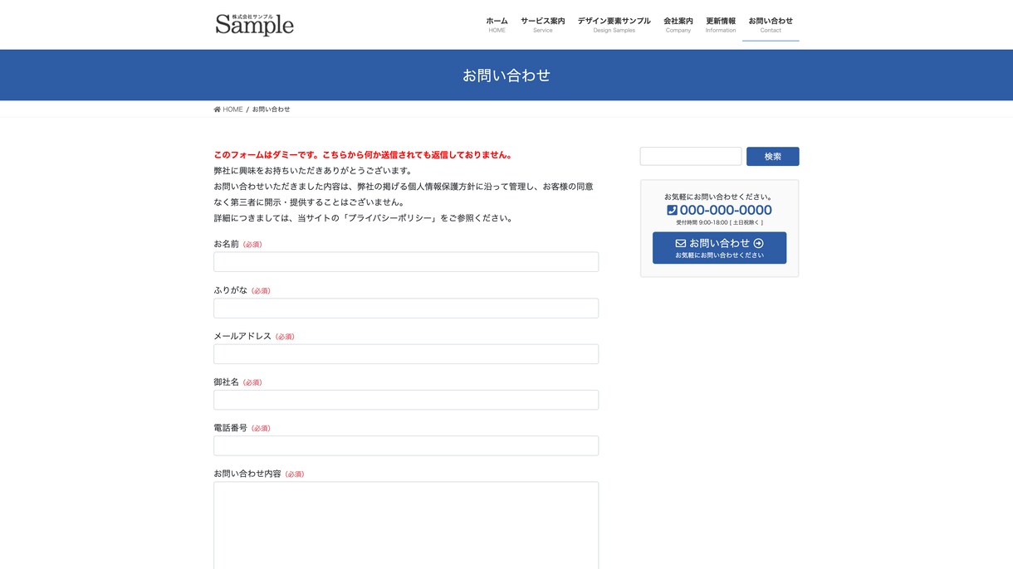The height and width of the screenshot is (569, 1013).
Task: Select the お問い合わせ Contact menu item
Action: pos(771,25)
